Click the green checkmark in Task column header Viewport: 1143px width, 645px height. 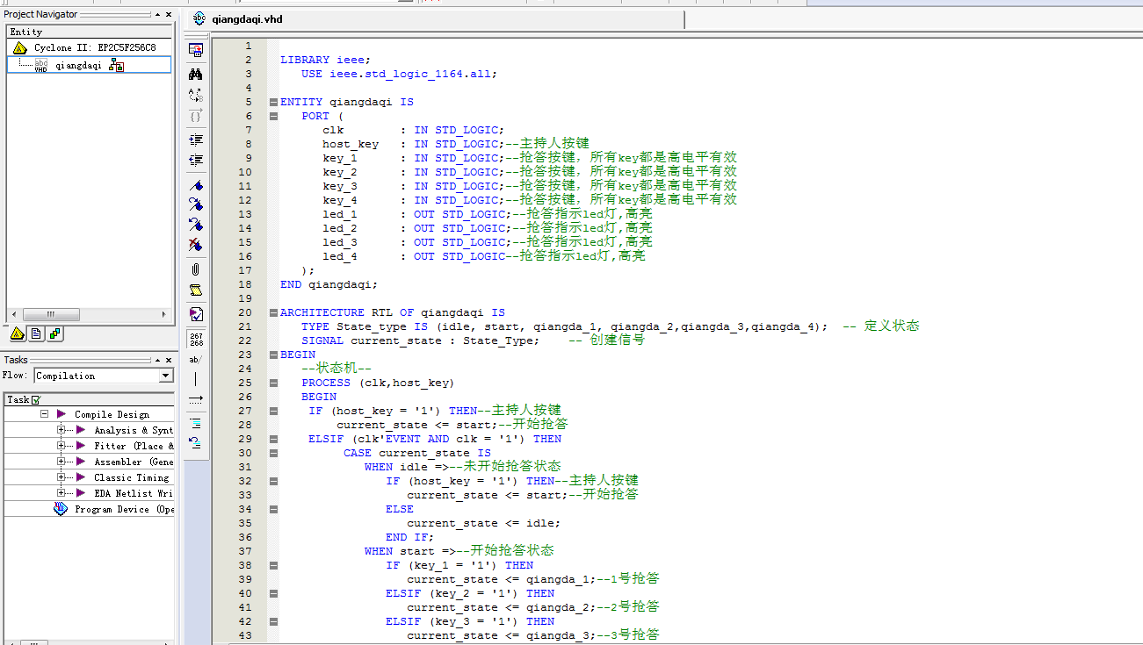pos(36,400)
